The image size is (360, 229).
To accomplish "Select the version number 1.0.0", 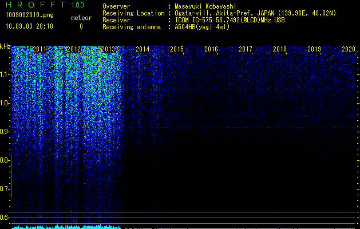I will 78,5.
